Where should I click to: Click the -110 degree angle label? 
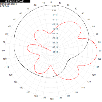[6, 67]
